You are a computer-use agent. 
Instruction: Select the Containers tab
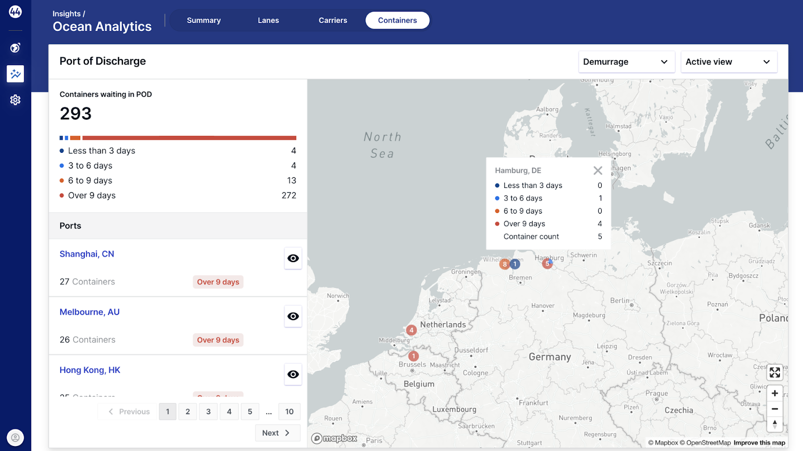pos(397,21)
